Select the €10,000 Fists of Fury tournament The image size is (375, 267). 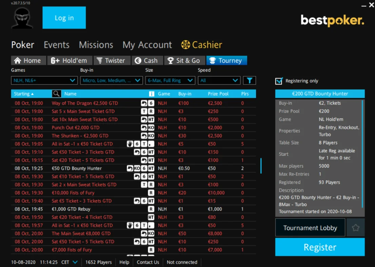134,193
